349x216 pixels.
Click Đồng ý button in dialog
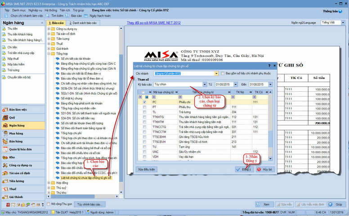pyautogui.click(x=244, y=169)
